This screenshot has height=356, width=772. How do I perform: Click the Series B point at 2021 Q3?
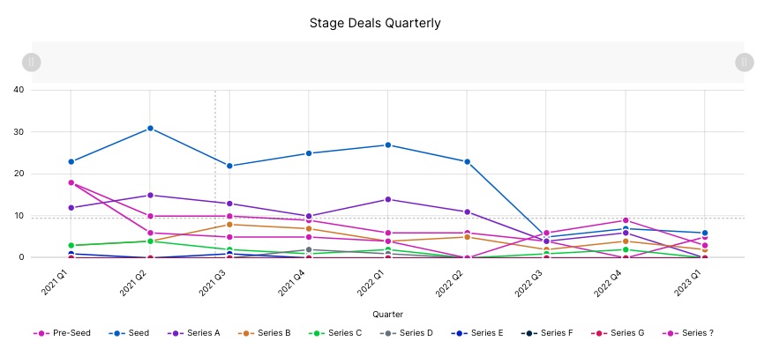pyautogui.click(x=229, y=224)
